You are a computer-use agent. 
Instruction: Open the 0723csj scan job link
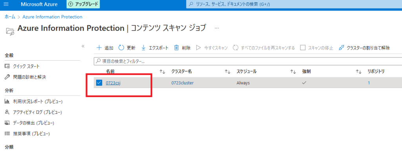point(113,83)
